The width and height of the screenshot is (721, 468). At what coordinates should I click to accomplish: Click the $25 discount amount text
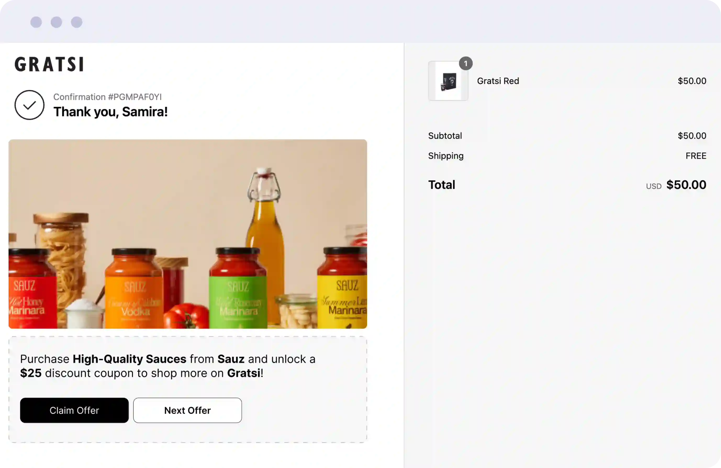click(31, 373)
